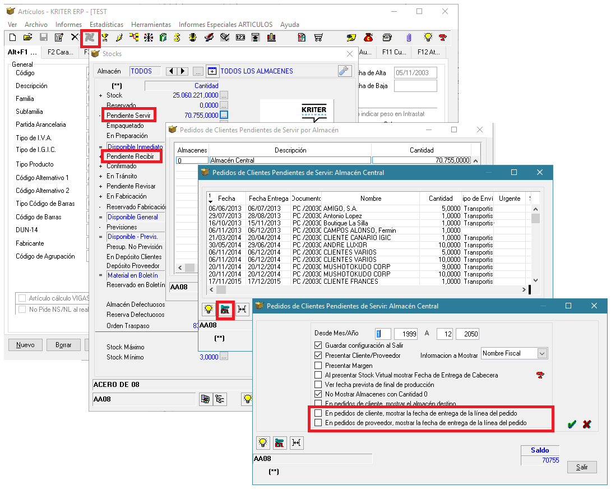The height and width of the screenshot is (489, 611).
Task: Open Informes Especiales ARTICULOS menu
Action: point(225,25)
